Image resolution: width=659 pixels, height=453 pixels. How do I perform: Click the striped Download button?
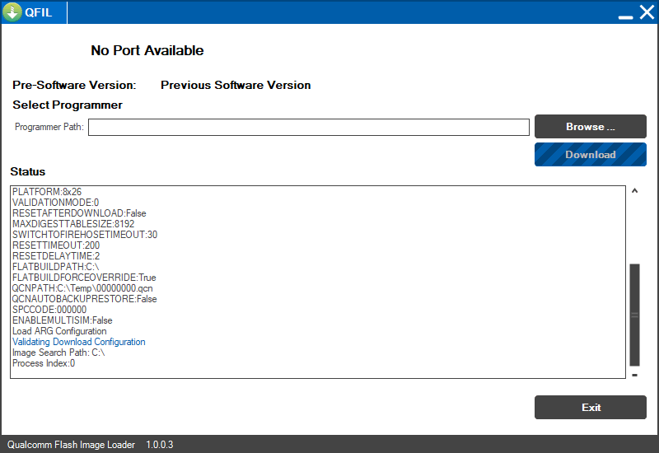590,155
